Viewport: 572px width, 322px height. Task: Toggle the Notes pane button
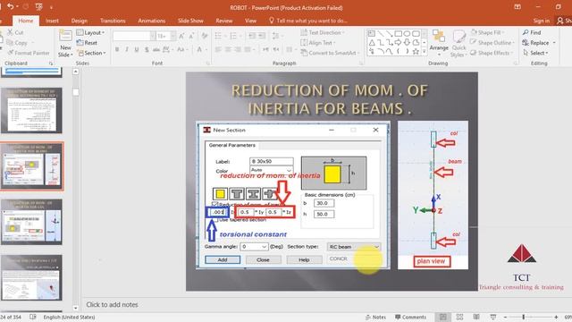point(375,317)
